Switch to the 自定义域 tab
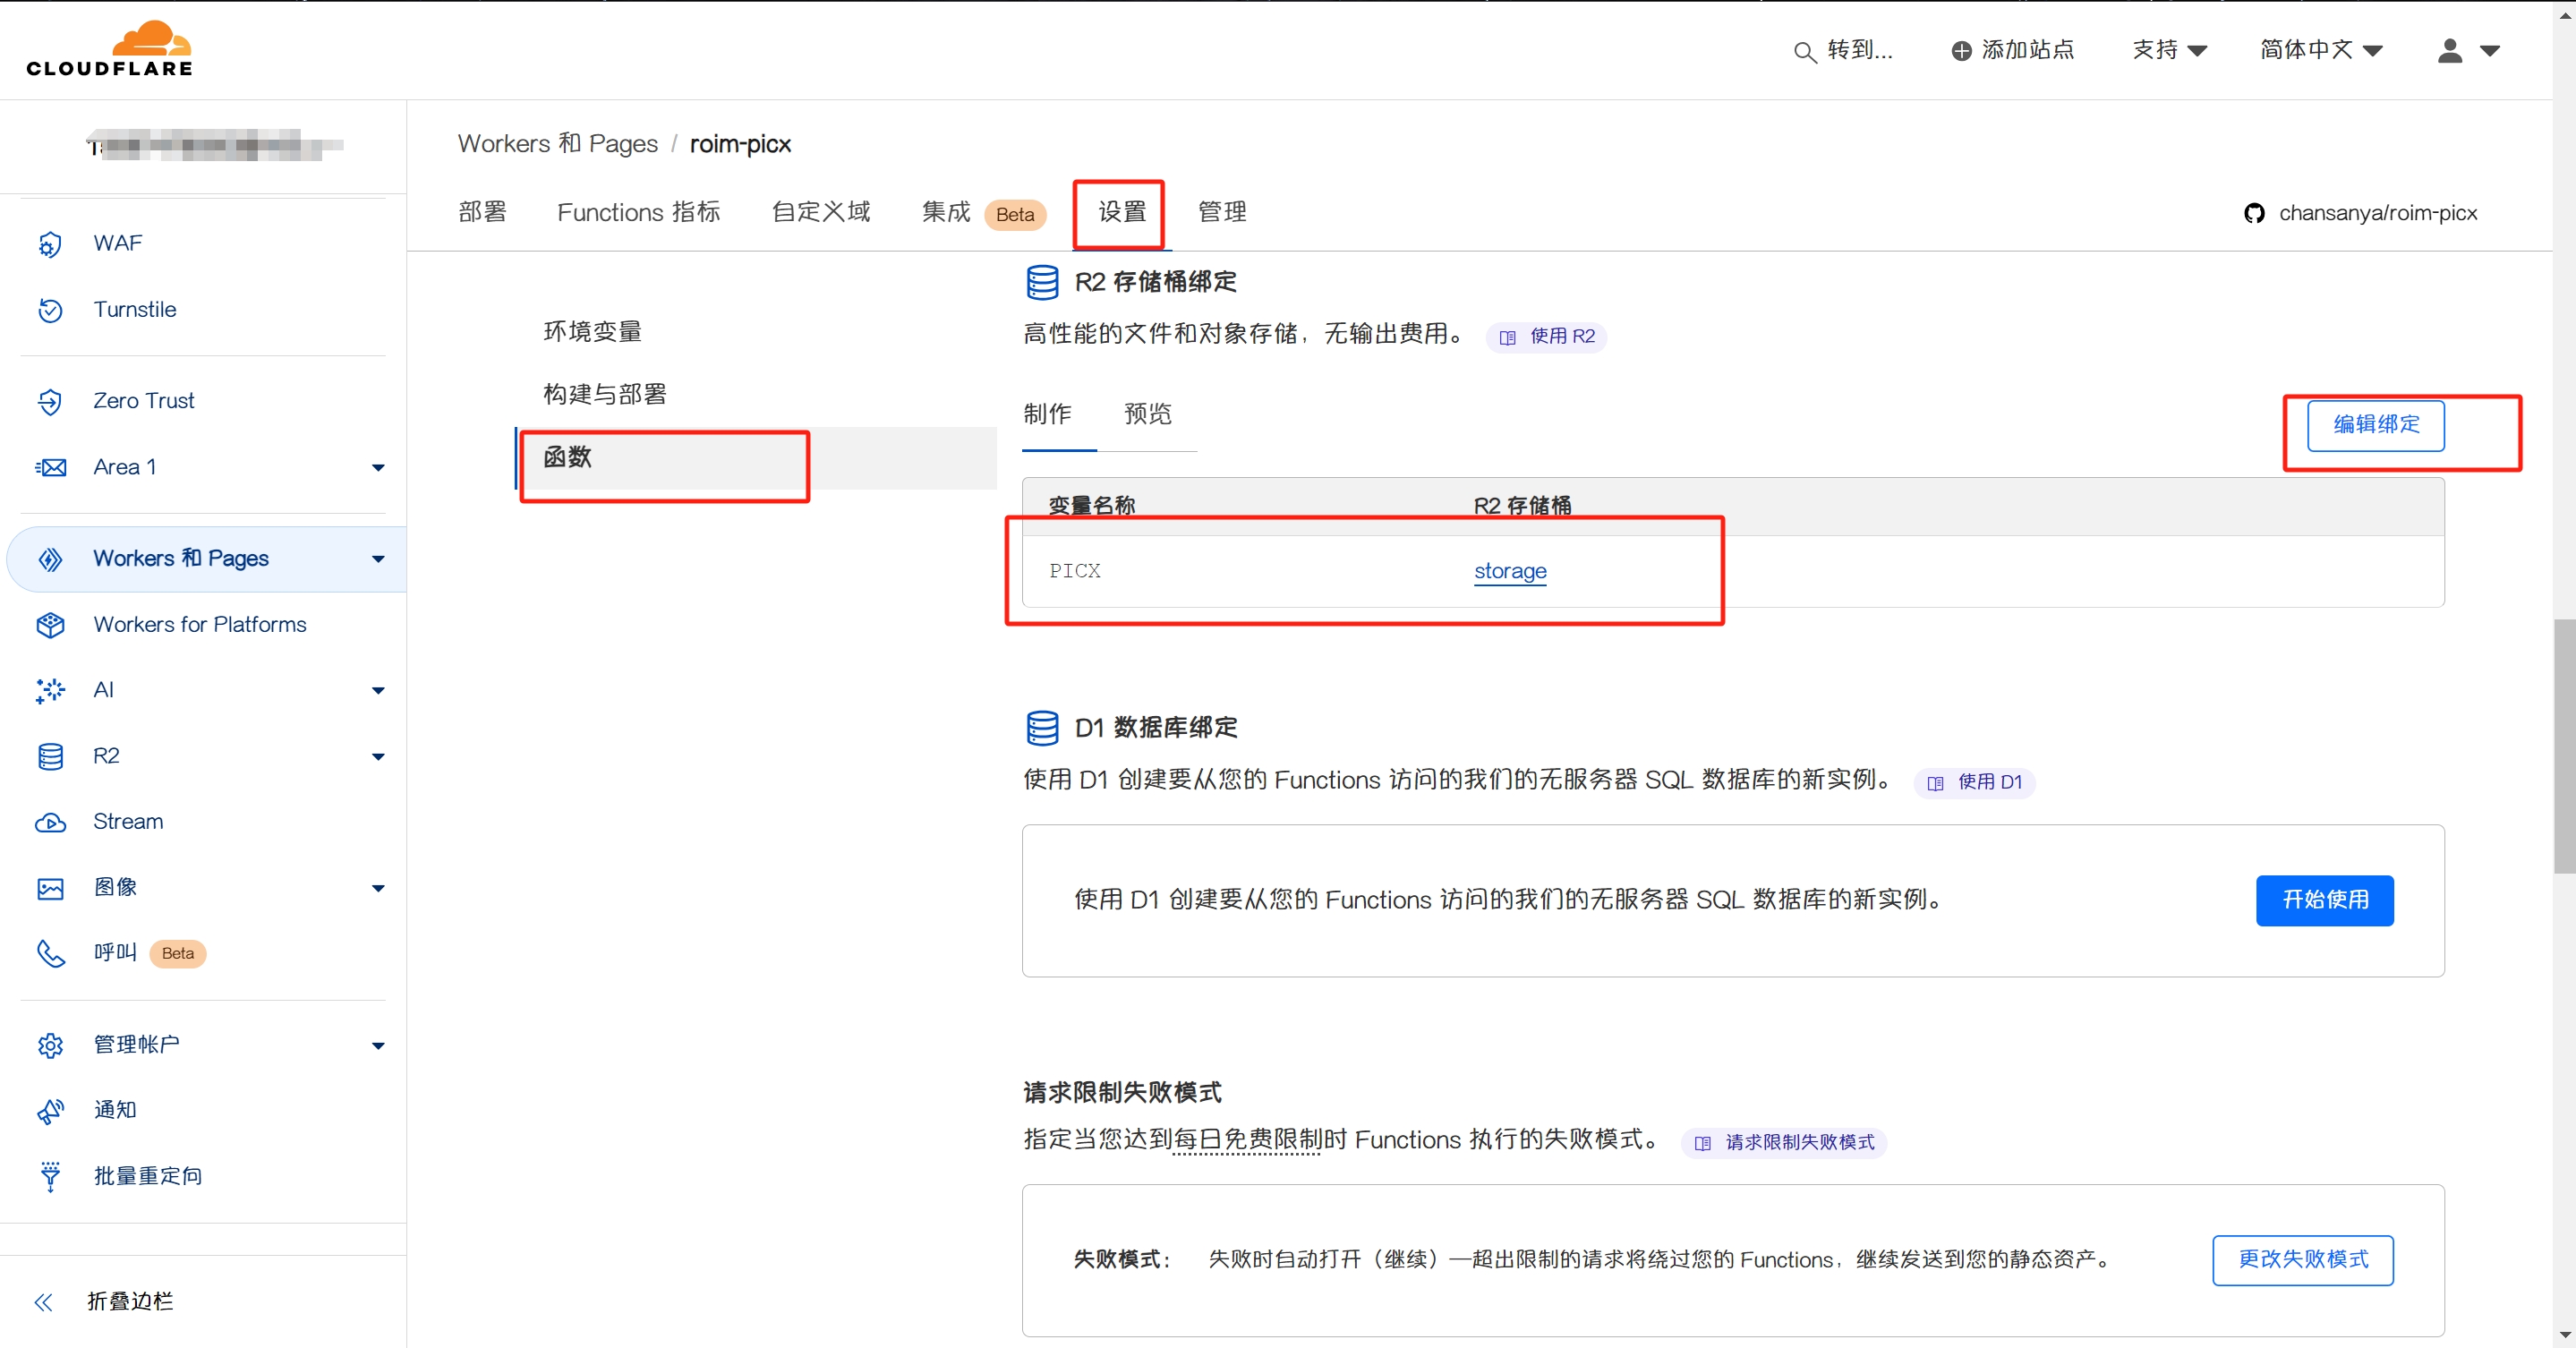This screenshot has width=2576, height=1348. (x=821, y=212)
